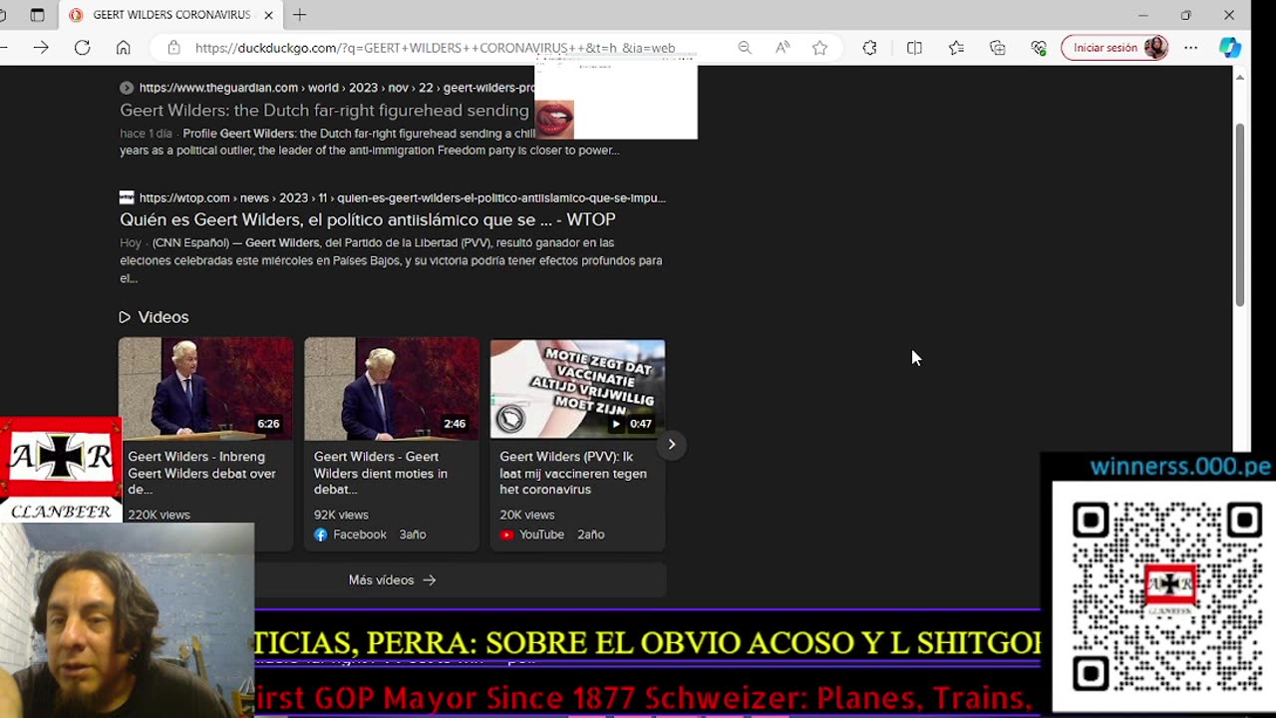Click the Más vídeos button
The image size is (1276, 718).
(x=392, y=579)
